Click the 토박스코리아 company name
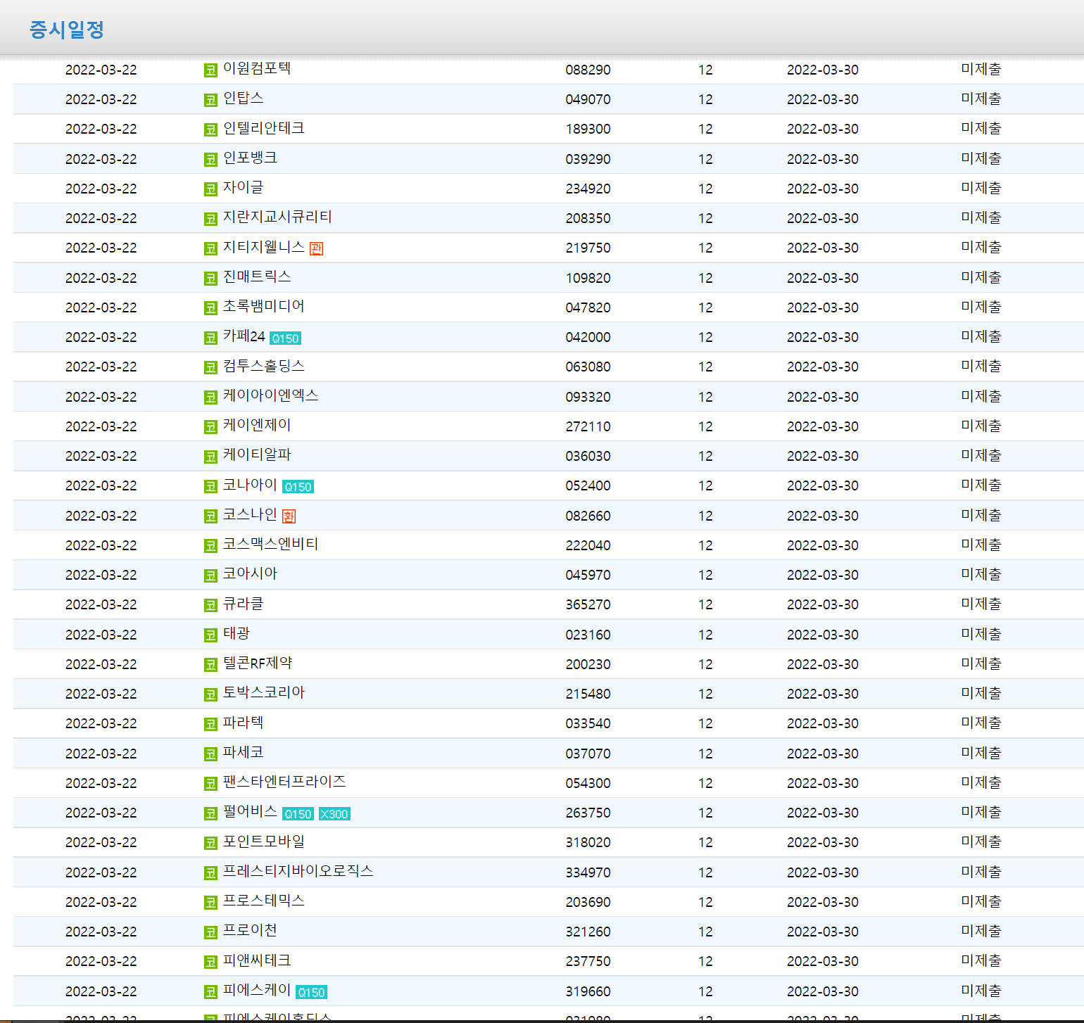This screenshot has width=1084, height=1023. (264, 692)
